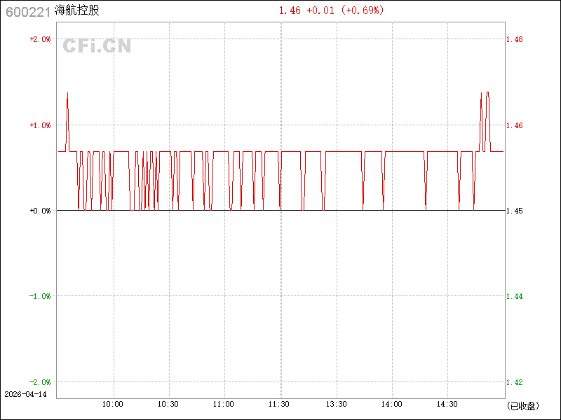Click the date label 2026-04-14
561x420 pixels.
(25, 394)
